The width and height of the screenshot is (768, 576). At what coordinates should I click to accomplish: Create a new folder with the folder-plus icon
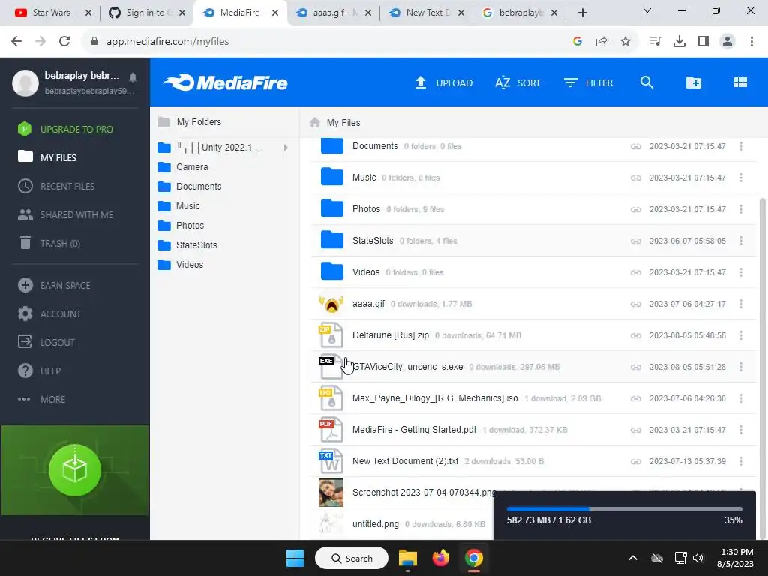(x=693, y=82)
